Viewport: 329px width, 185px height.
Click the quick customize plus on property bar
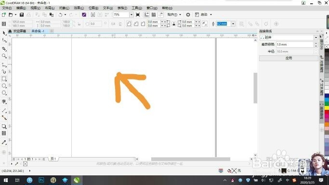coord(276,24)
